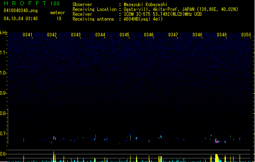Click the 0.7 kHz axis label
This screenshot has width=255, height=162.
[x=3, y=134]
